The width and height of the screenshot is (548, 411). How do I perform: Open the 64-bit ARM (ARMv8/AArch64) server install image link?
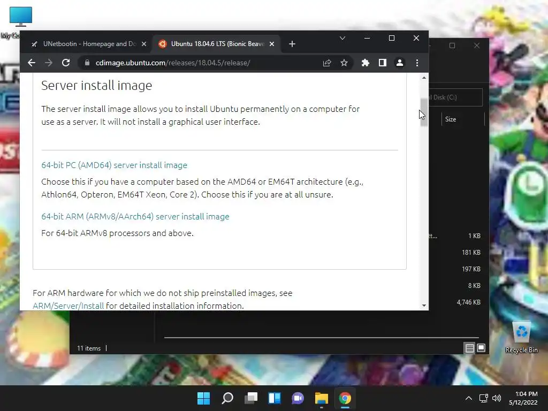tap(135, 216)
